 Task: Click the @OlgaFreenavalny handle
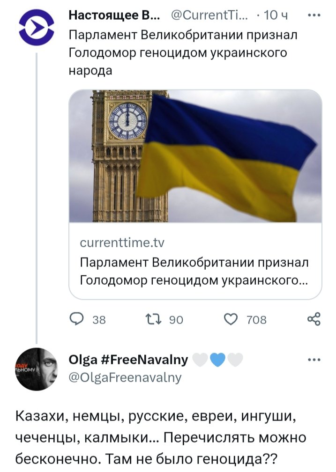125,377
